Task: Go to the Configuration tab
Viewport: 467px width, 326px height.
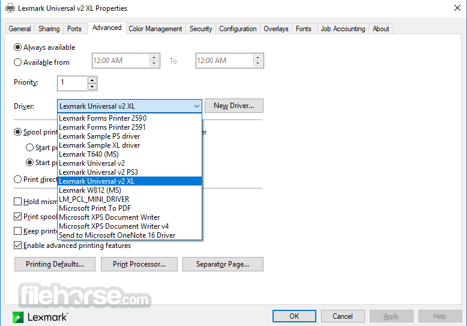Action: 238,29
